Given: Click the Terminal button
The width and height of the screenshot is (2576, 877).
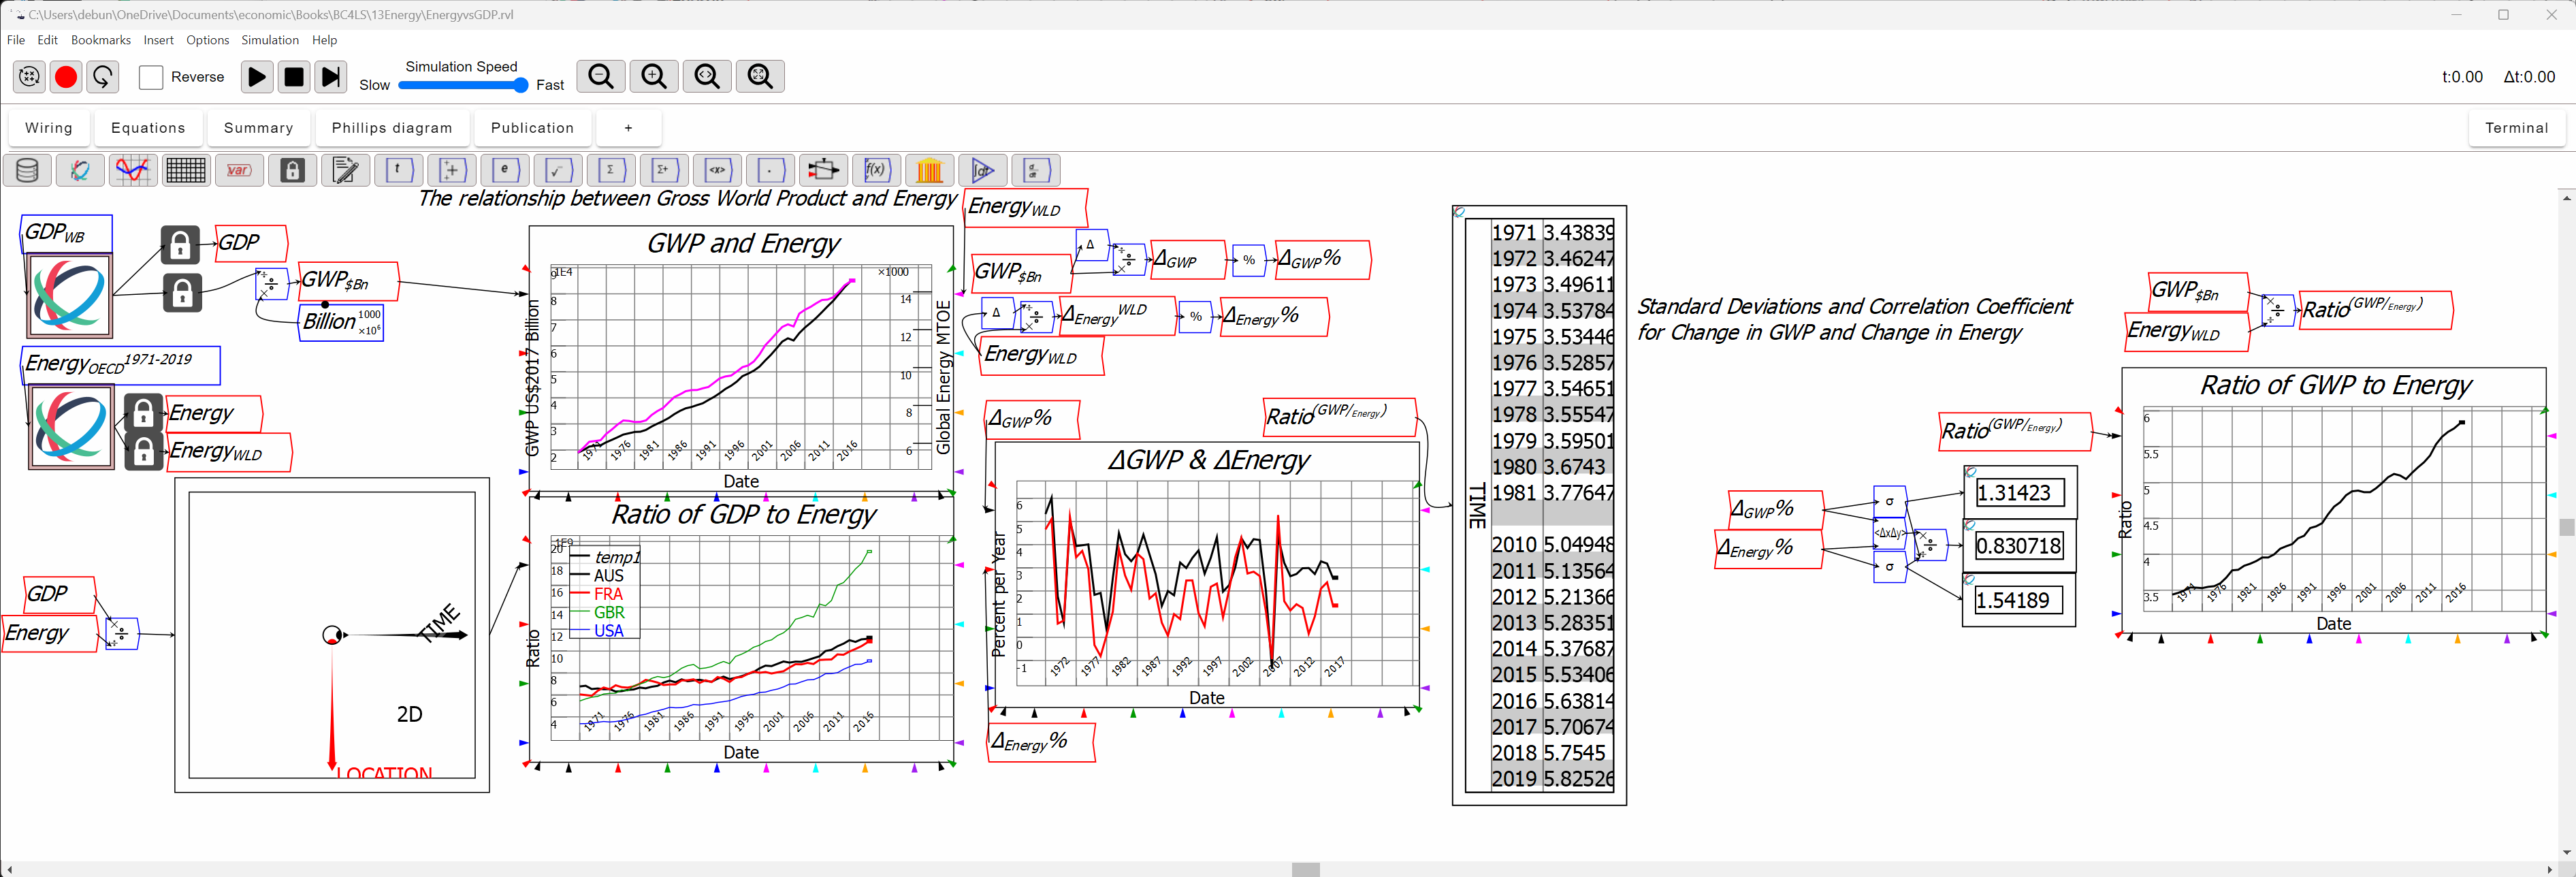Looking at the screenshot, I should [2516, 128].
